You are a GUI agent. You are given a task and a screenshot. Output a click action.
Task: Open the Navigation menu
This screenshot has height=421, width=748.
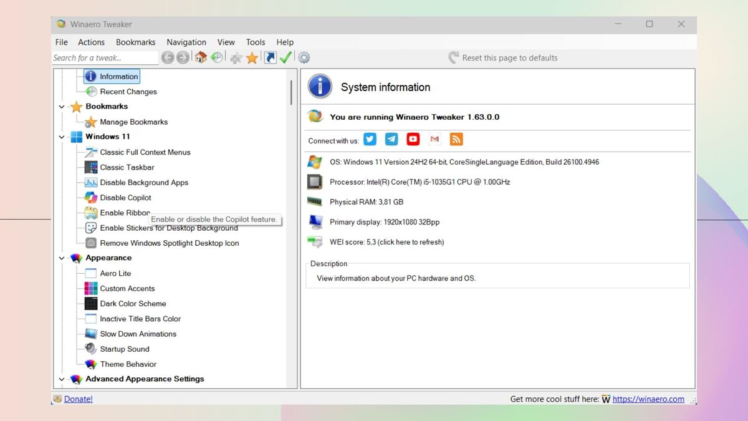tap(186, 42)
